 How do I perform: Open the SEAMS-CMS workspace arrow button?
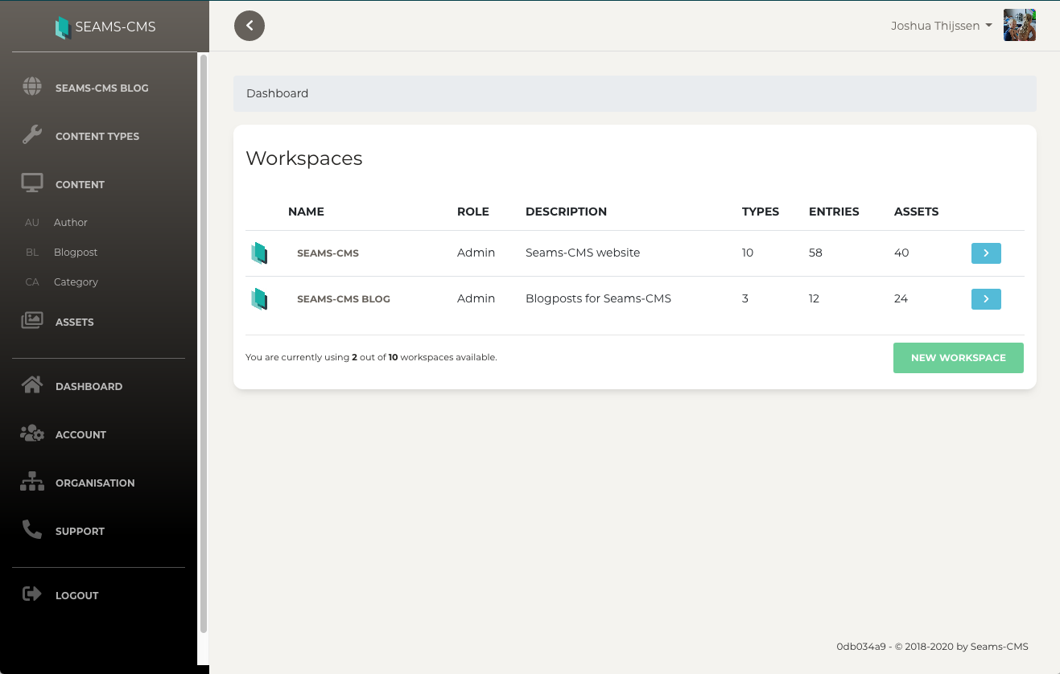(986, 253)
